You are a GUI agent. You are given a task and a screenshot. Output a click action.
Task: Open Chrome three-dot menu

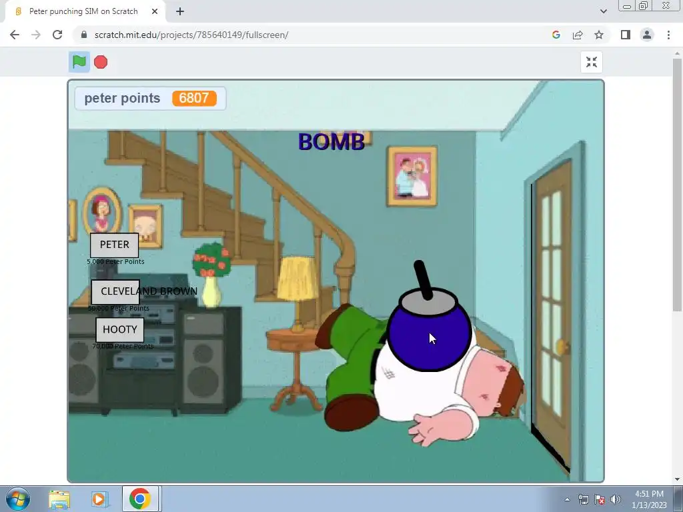(668, 35)
